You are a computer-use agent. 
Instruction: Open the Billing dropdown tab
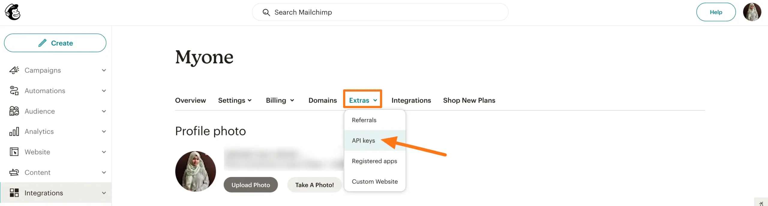[280, 100]
